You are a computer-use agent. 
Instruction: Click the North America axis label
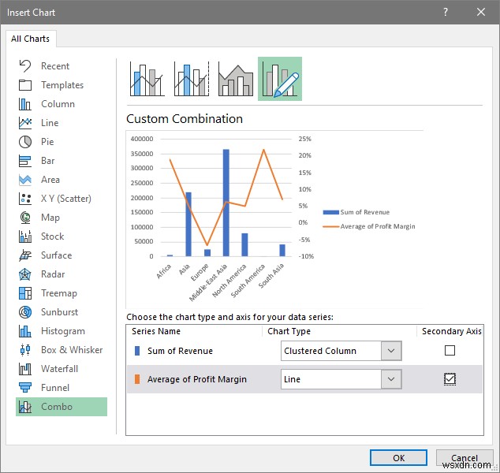point(229,281)
